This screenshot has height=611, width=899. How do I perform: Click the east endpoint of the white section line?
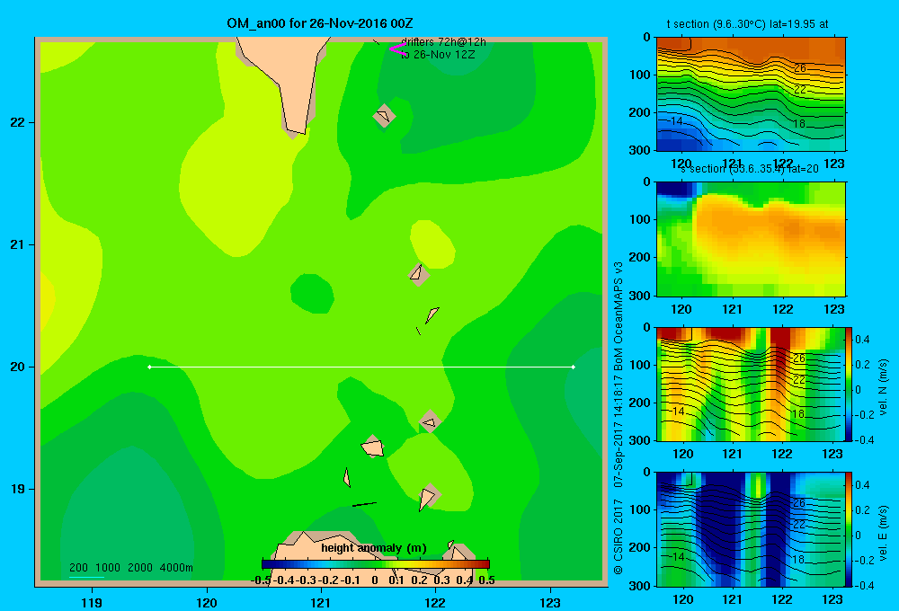tap(574, 367)
